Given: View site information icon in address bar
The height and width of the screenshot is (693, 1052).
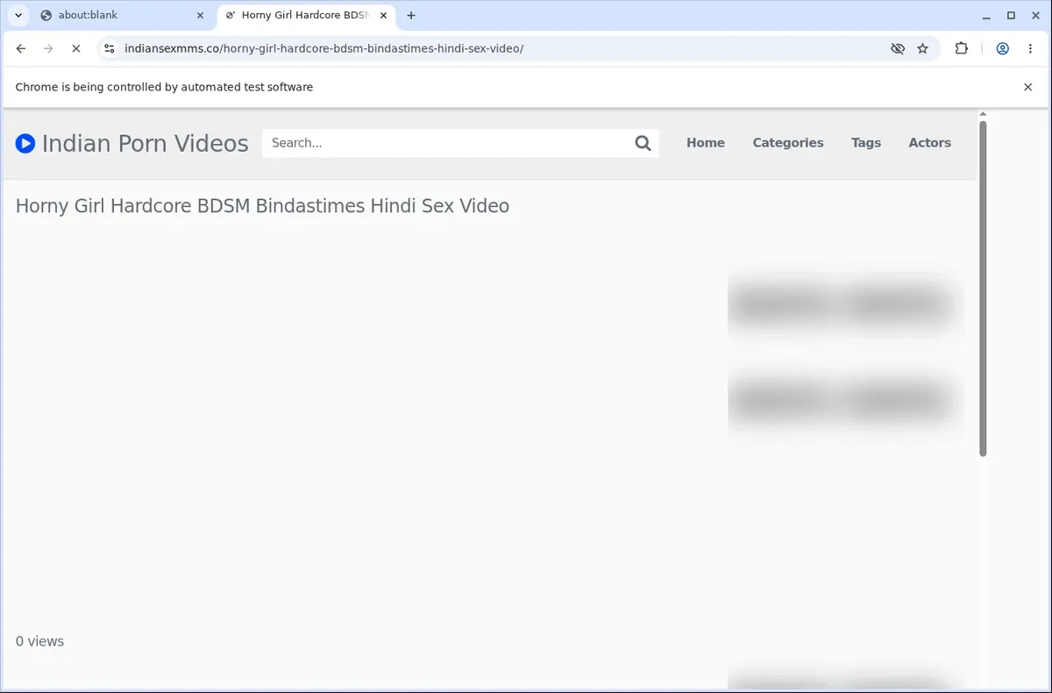Looking at the screenshot, I should [110, 49].
